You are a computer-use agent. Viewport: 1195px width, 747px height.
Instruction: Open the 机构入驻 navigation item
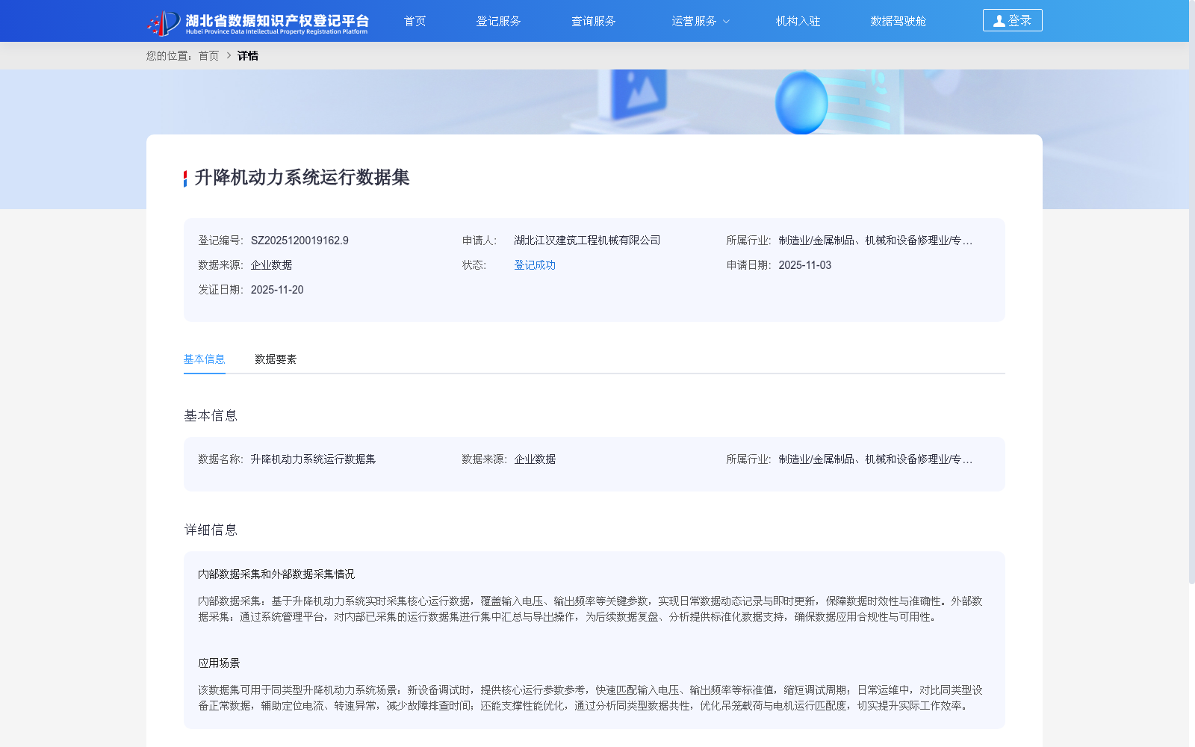click(x=798, y=21)
